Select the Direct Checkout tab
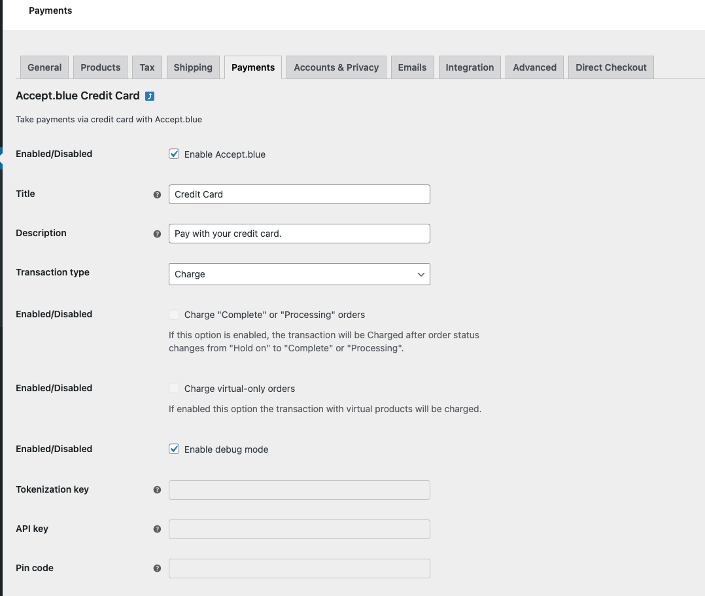705x596 pixels. [x=610, y=67]
